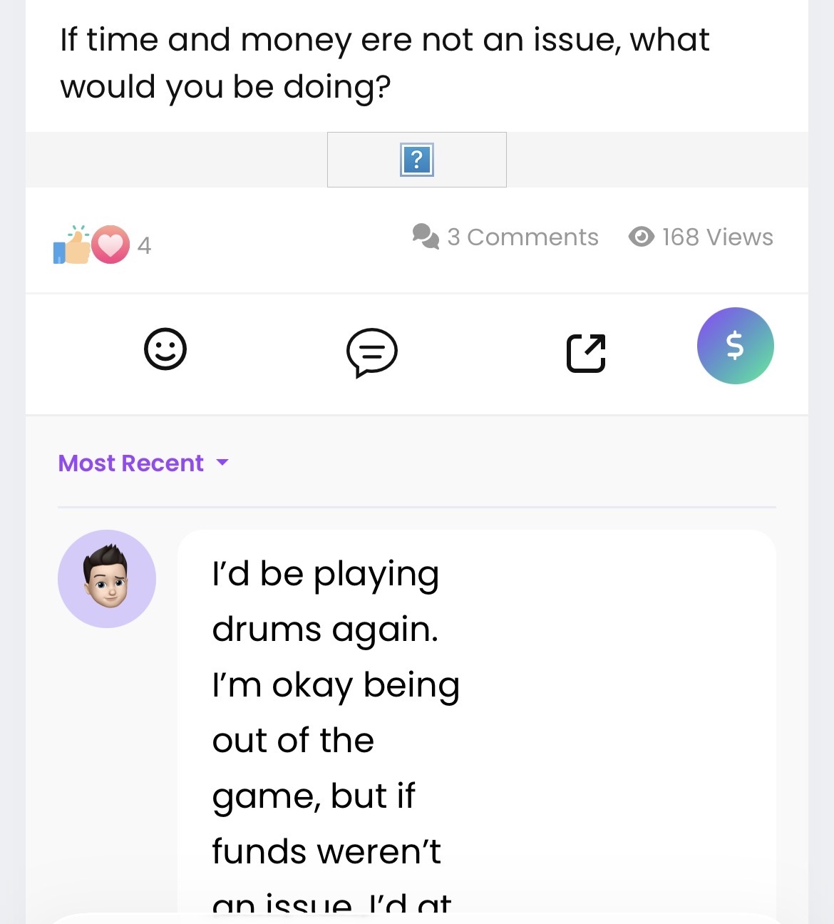Image resolution: width=834 pixels, height=924 pixels.
Task: Tap the share post icon
Action: pos(586,353)
